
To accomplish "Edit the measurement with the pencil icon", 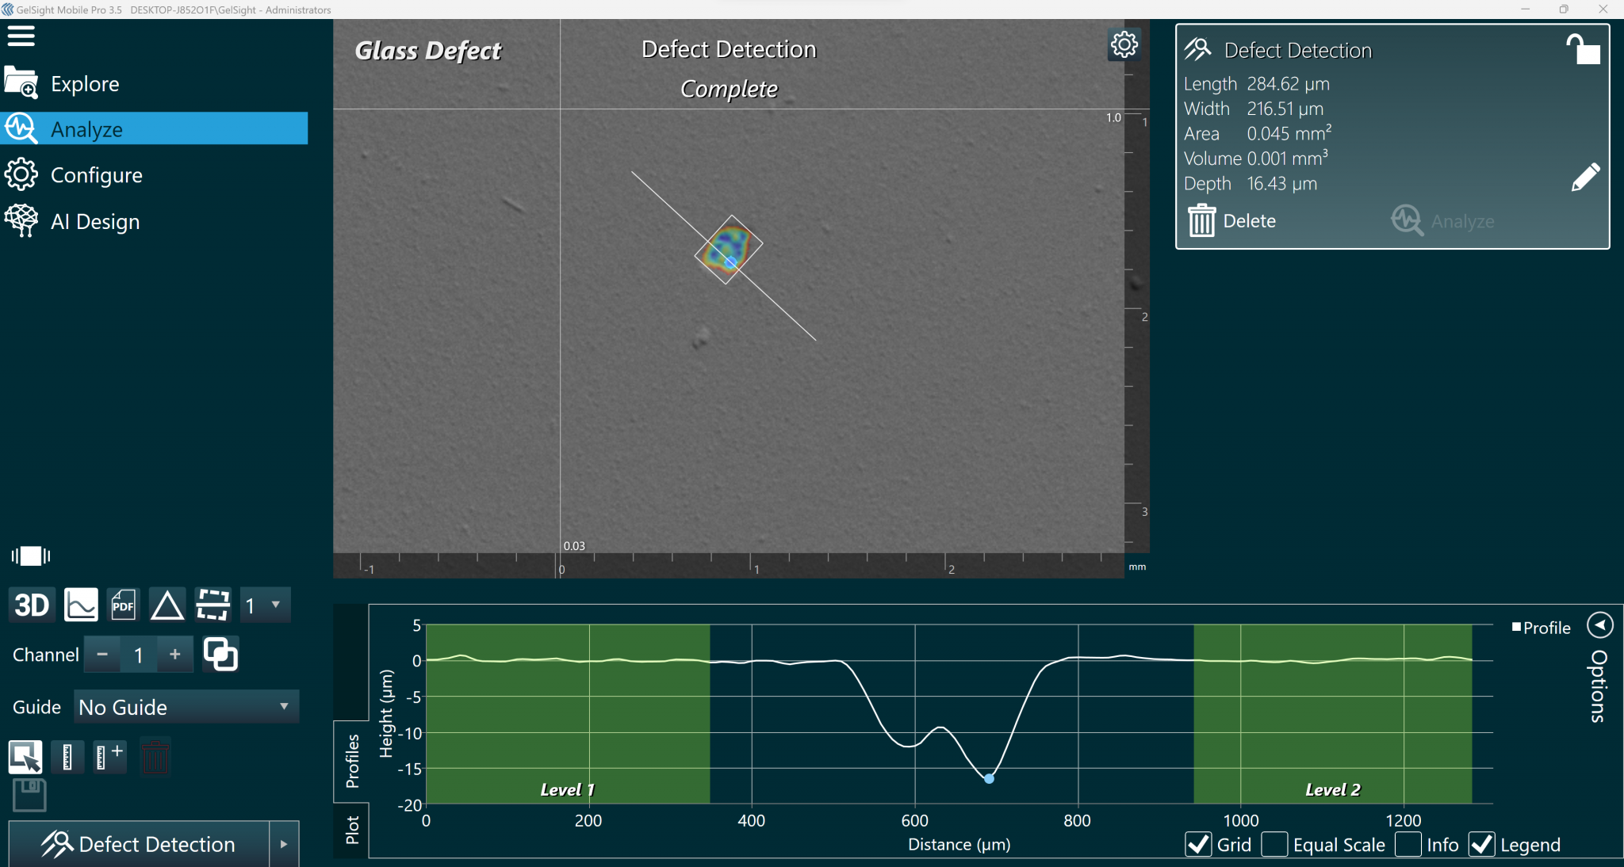I will point(1584,176).
